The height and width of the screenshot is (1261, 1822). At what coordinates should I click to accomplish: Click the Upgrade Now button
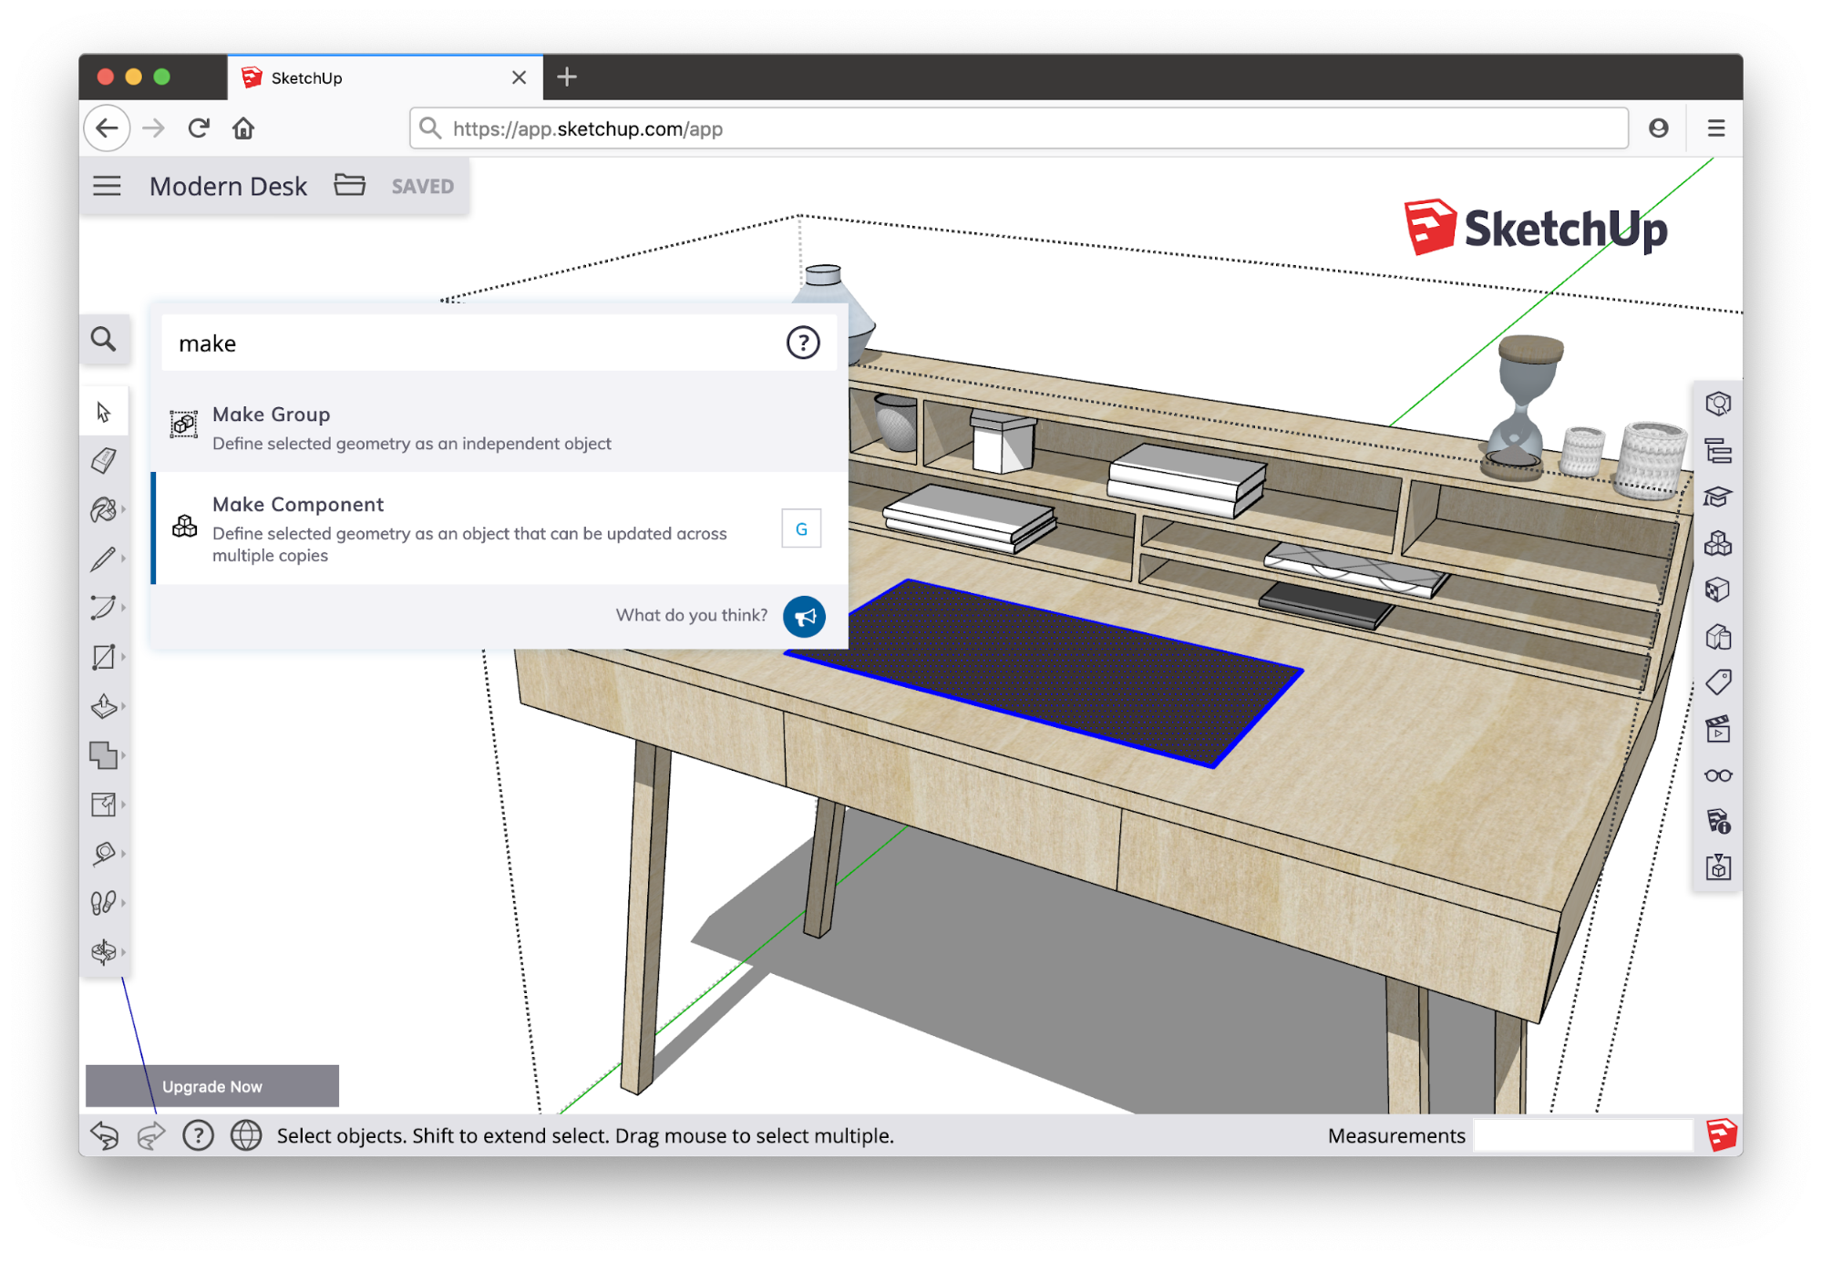pos(211,1086)
